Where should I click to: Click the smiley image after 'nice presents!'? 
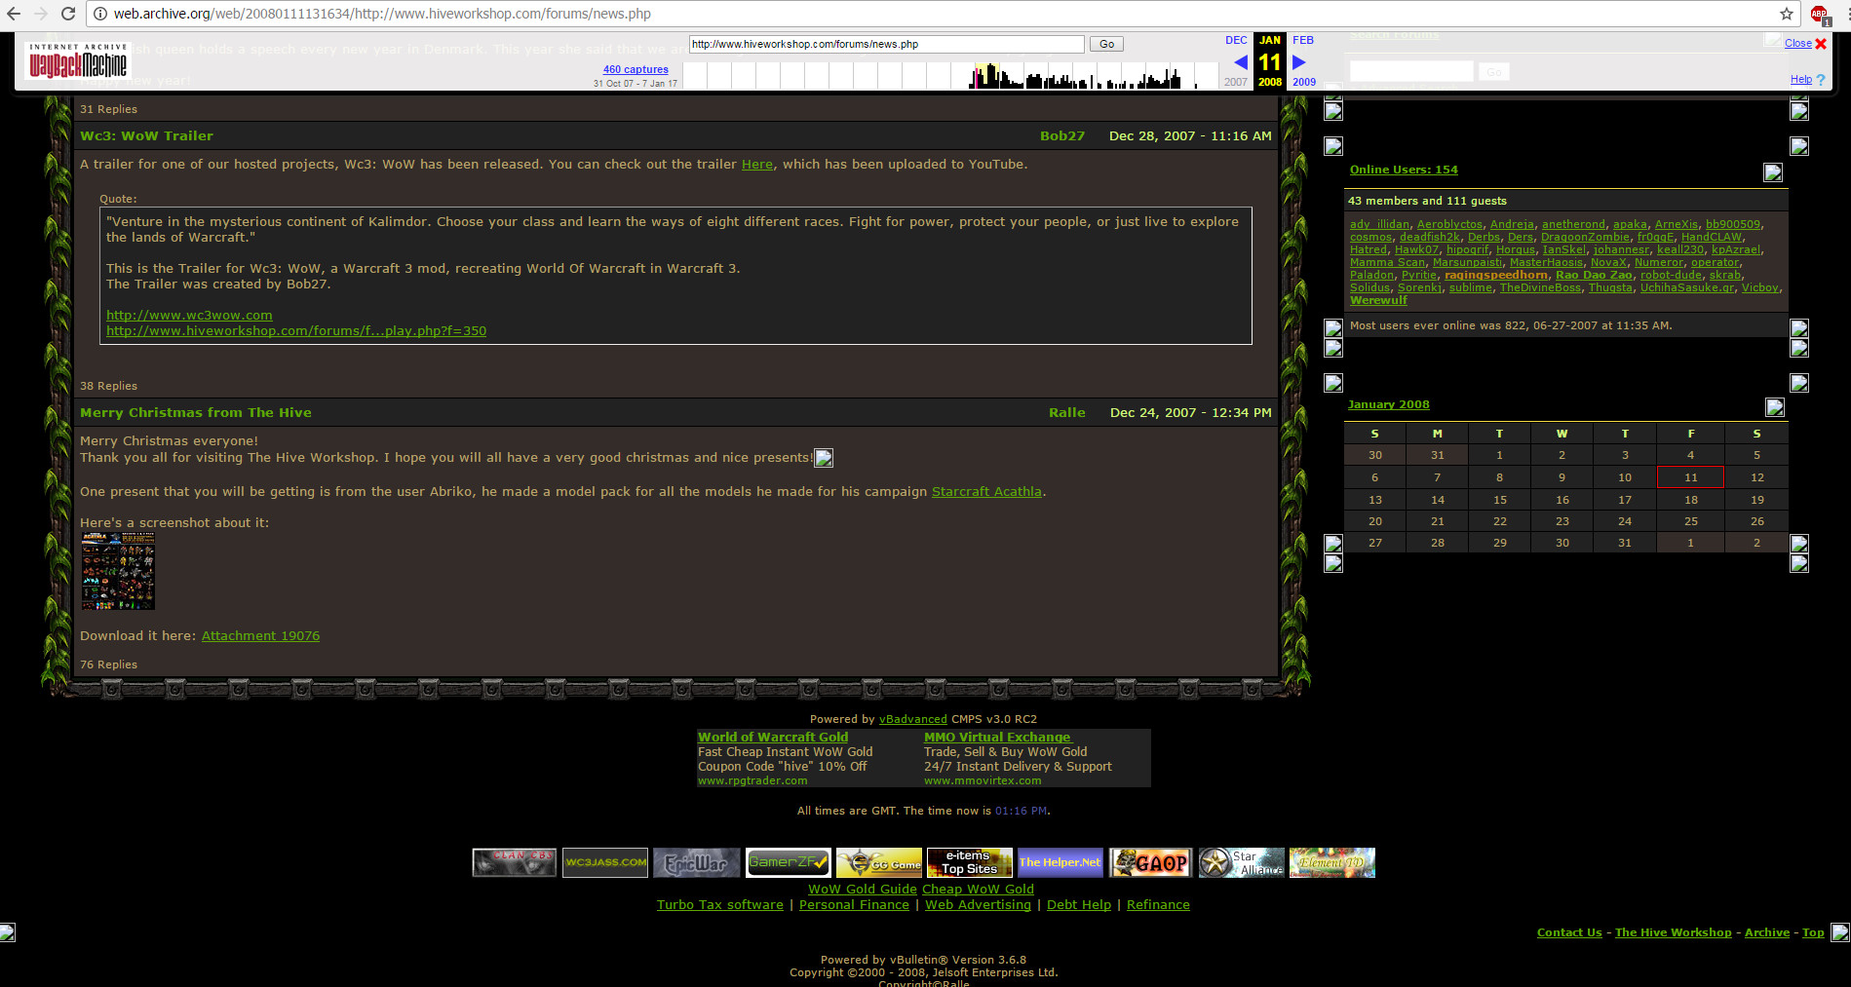pos(824,458)
